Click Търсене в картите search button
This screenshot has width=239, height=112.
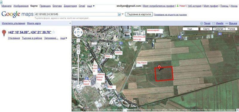139,14
